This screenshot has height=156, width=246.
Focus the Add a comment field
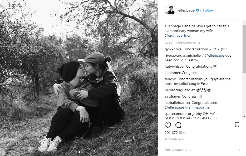coord(199,150)
